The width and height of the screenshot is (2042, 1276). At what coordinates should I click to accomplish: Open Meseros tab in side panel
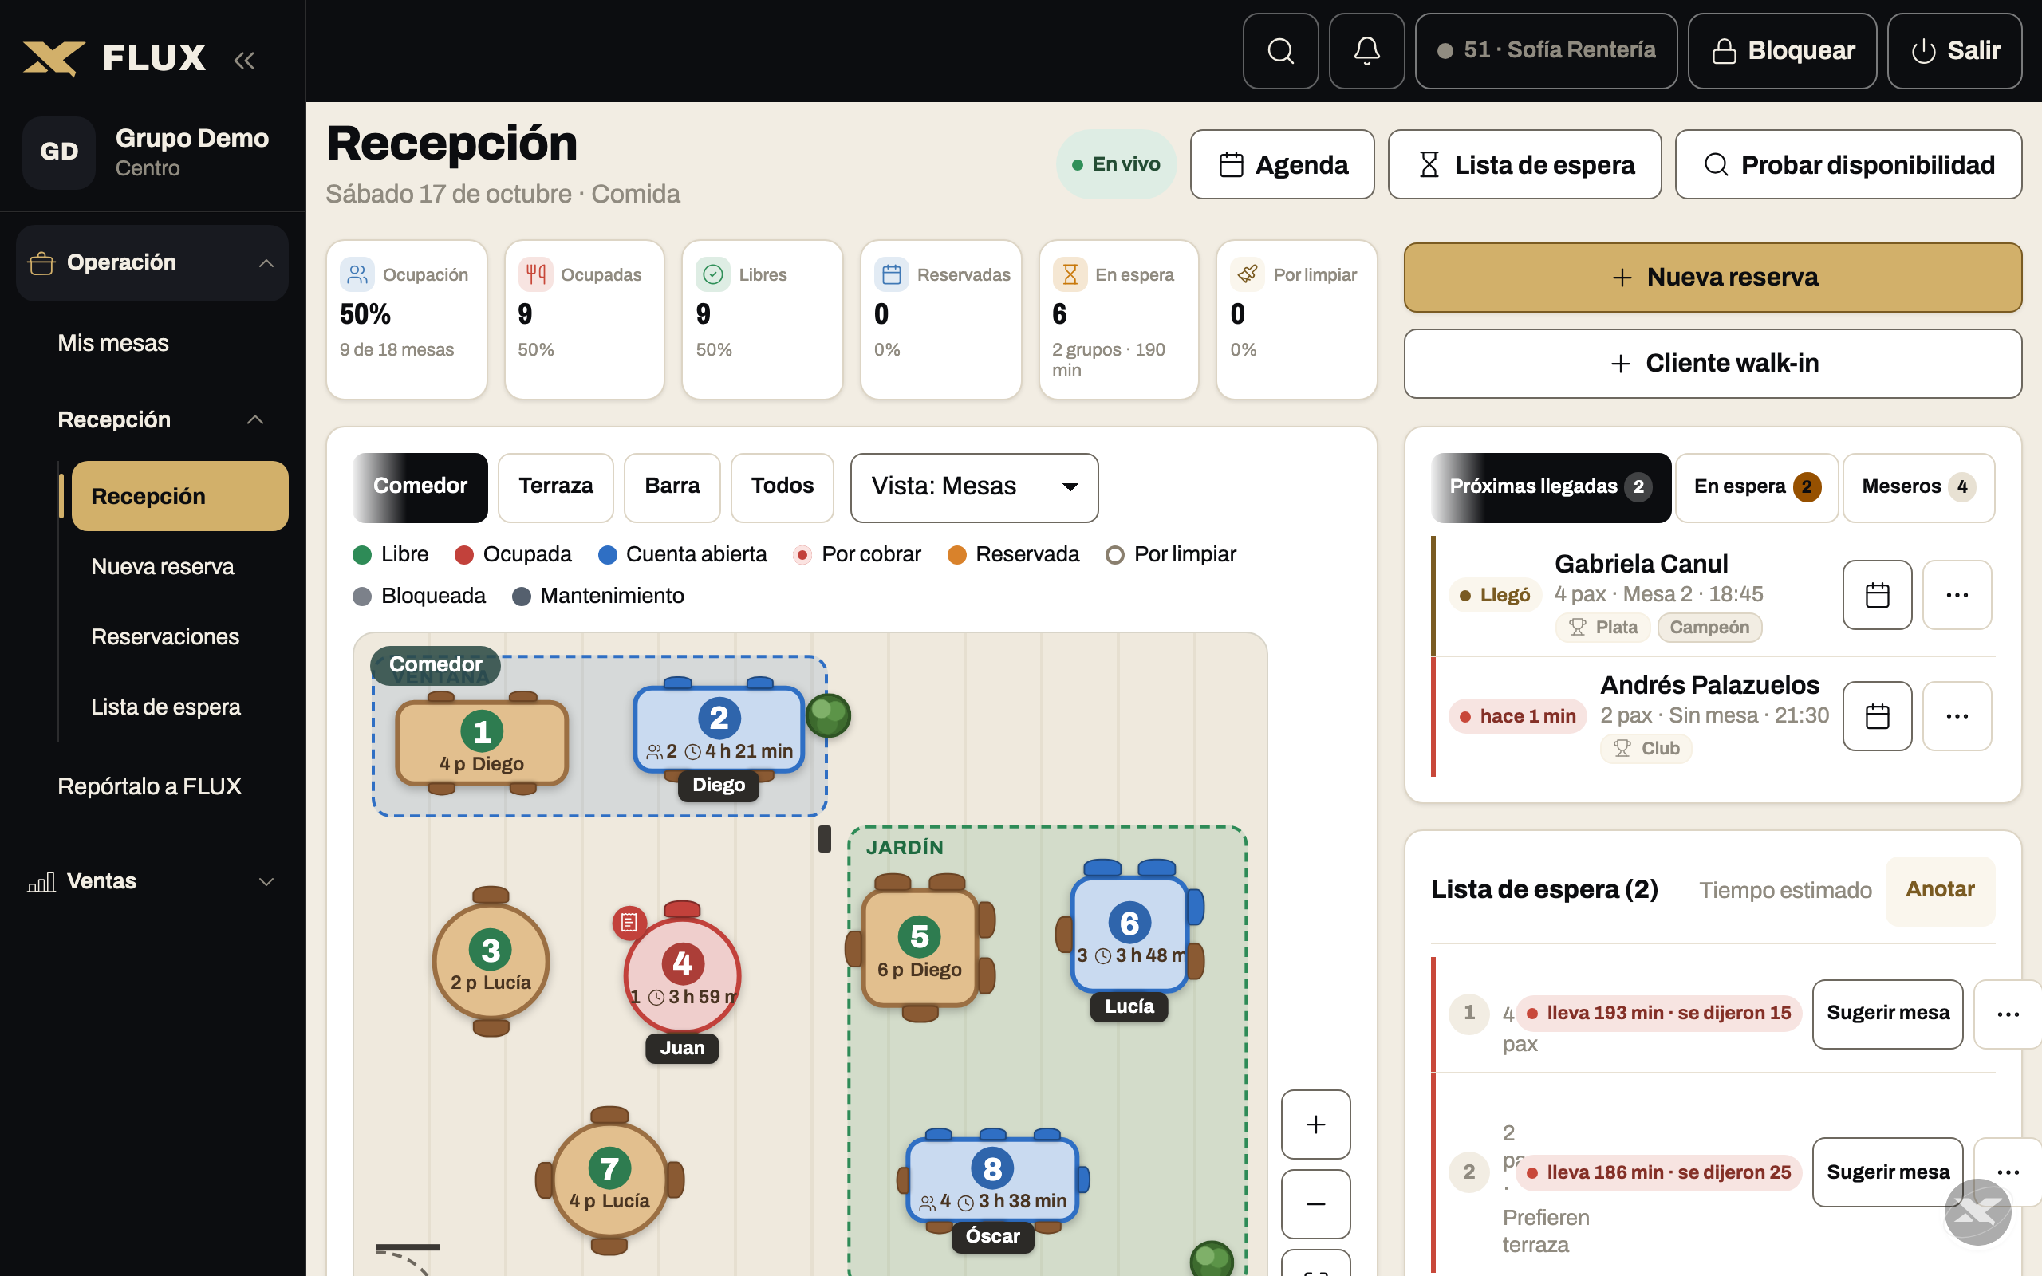coord(1918,487)
